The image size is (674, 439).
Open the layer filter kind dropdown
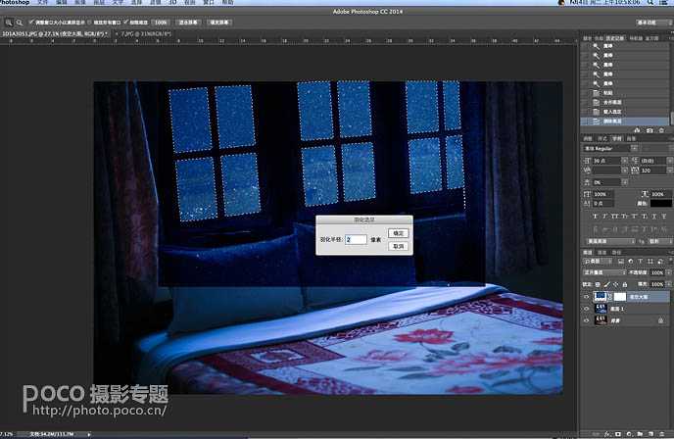[598, 261]
